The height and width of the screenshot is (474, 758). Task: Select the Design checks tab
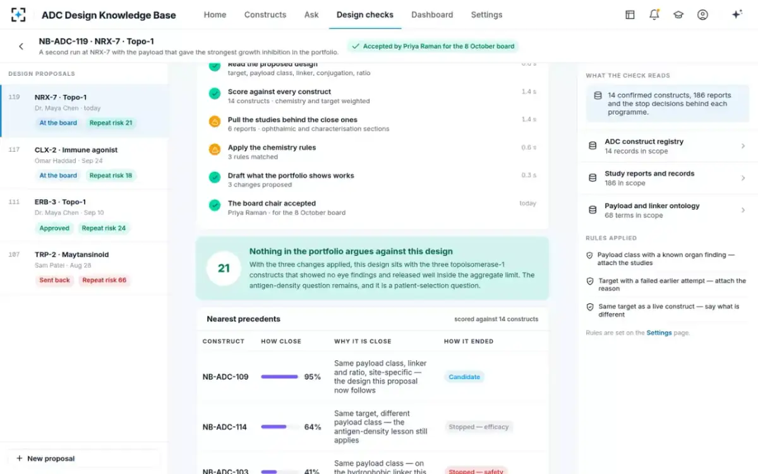click(x=365, y=15)
